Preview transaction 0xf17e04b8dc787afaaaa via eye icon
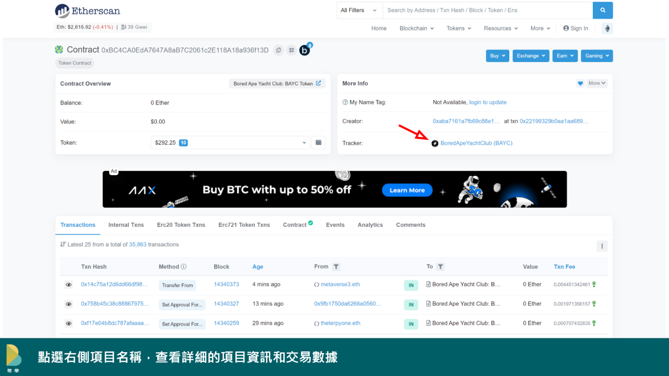 click(69, 324)
